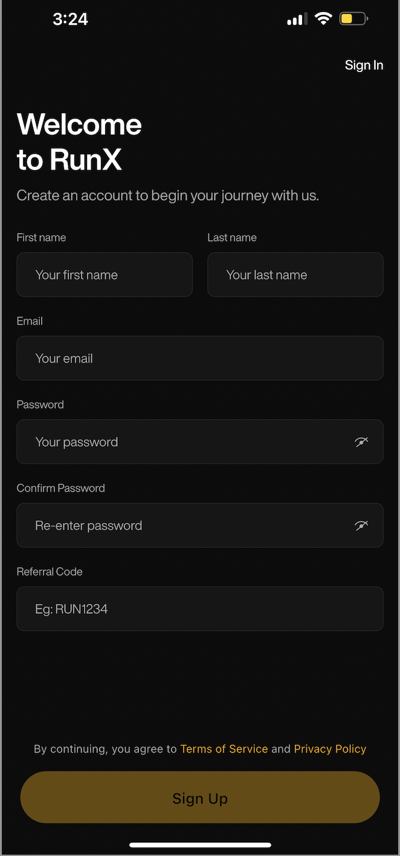Tap the home indicator bar

point(200,844)
